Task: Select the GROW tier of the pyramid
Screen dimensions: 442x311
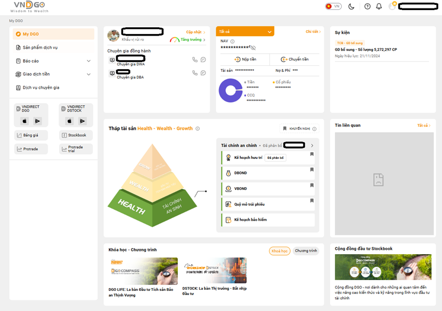Action: [152, 161]
